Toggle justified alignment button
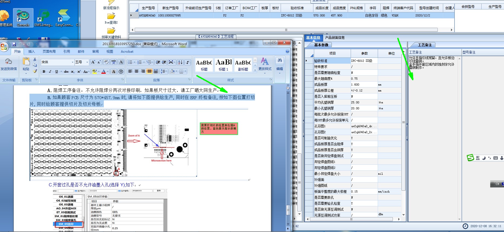The height and width of the screenshot is (232, 504). click(149, 71)
